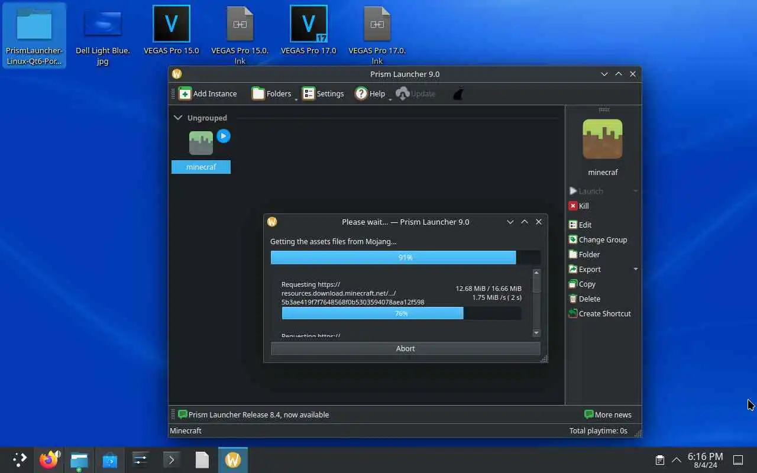
Task: Open the instance Folder
Action: tap(584, 254)
